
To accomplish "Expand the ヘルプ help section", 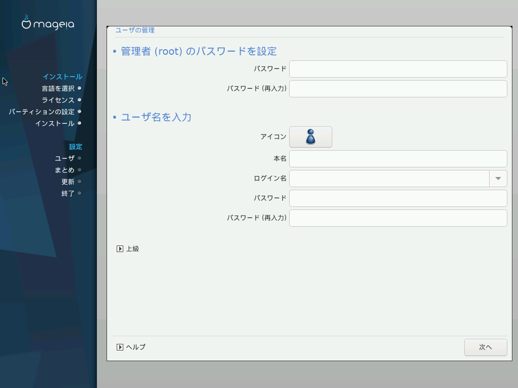I will [x=120, y=347].
